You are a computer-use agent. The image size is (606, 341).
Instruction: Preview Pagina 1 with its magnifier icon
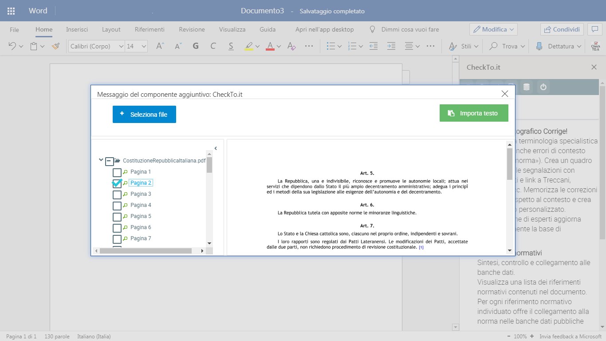[126, 172]
